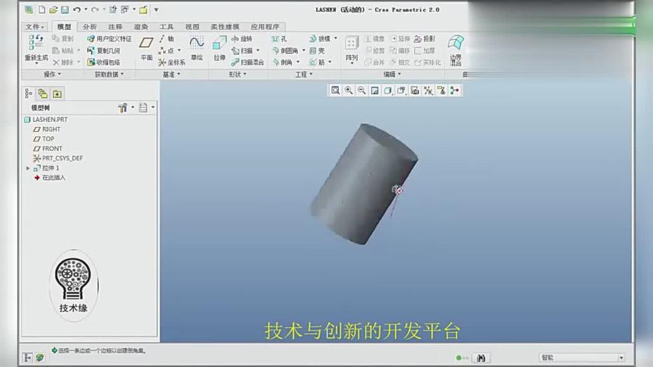Viewport: 653px width, 367px height.
Task: Switch to the 分析 ribbon tab
Action: pos(89,27)
